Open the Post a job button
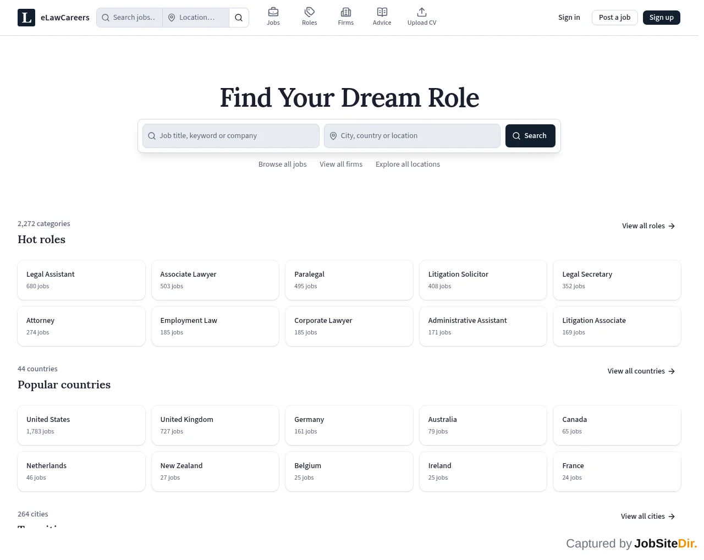Screen dimensions: 704x560 615,18
